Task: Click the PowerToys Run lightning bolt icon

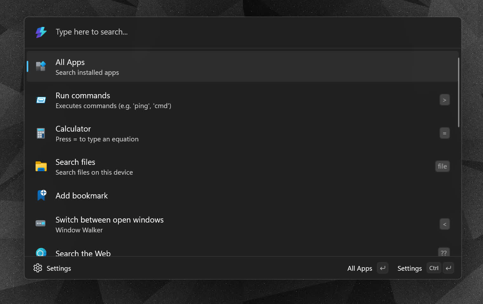Action: (x=41, y=32)
